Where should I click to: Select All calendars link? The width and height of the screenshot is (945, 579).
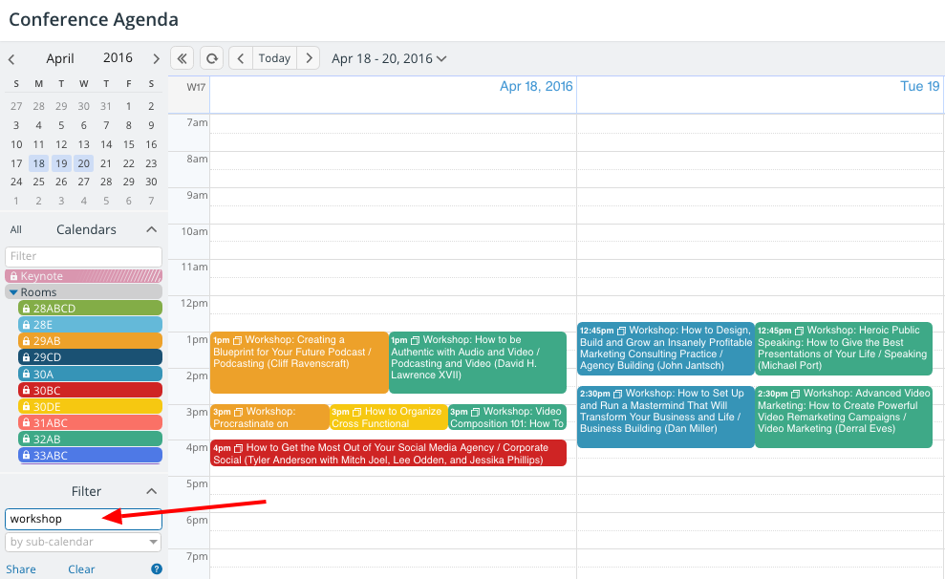[15, 229]
